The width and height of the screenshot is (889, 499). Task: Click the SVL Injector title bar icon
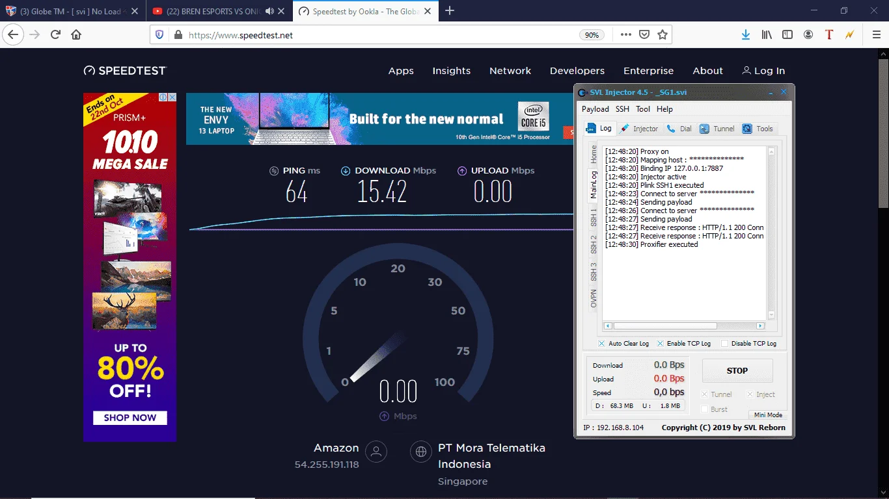pos(582,92)
